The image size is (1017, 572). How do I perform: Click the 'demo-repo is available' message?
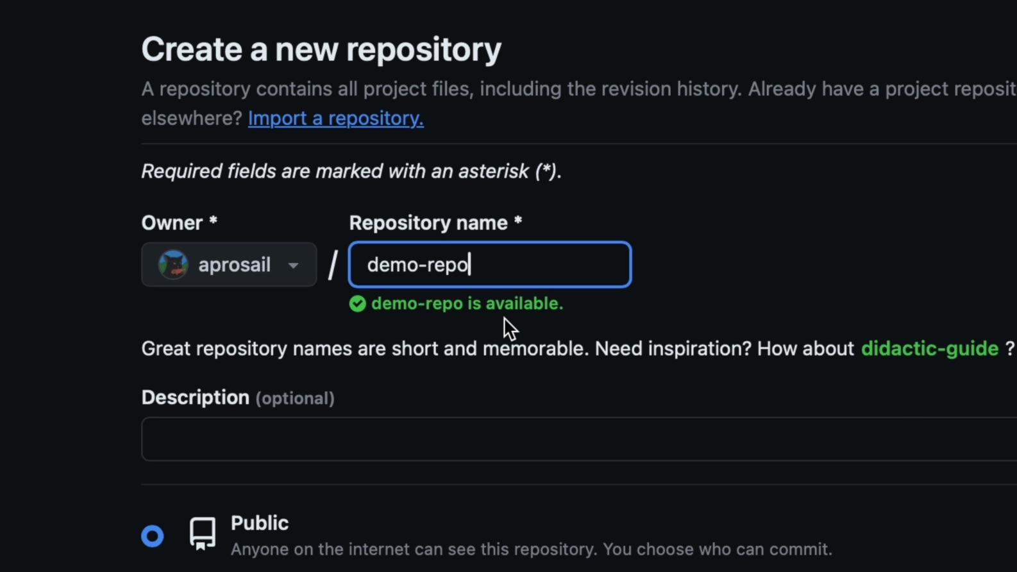pyautogui.click(x=467, y=304)
